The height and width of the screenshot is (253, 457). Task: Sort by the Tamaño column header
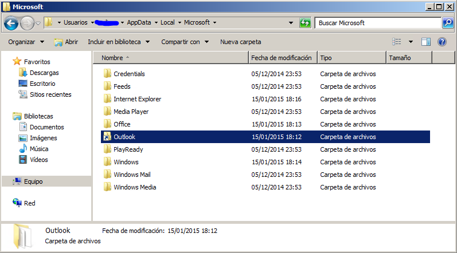(x=409, y=58)
